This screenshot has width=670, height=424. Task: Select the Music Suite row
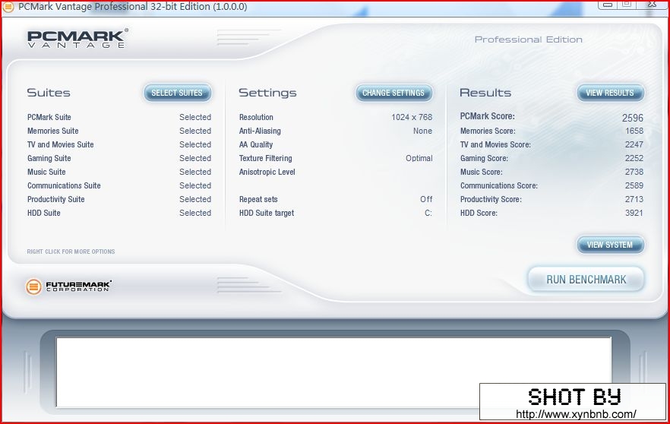tap(119, 172)
